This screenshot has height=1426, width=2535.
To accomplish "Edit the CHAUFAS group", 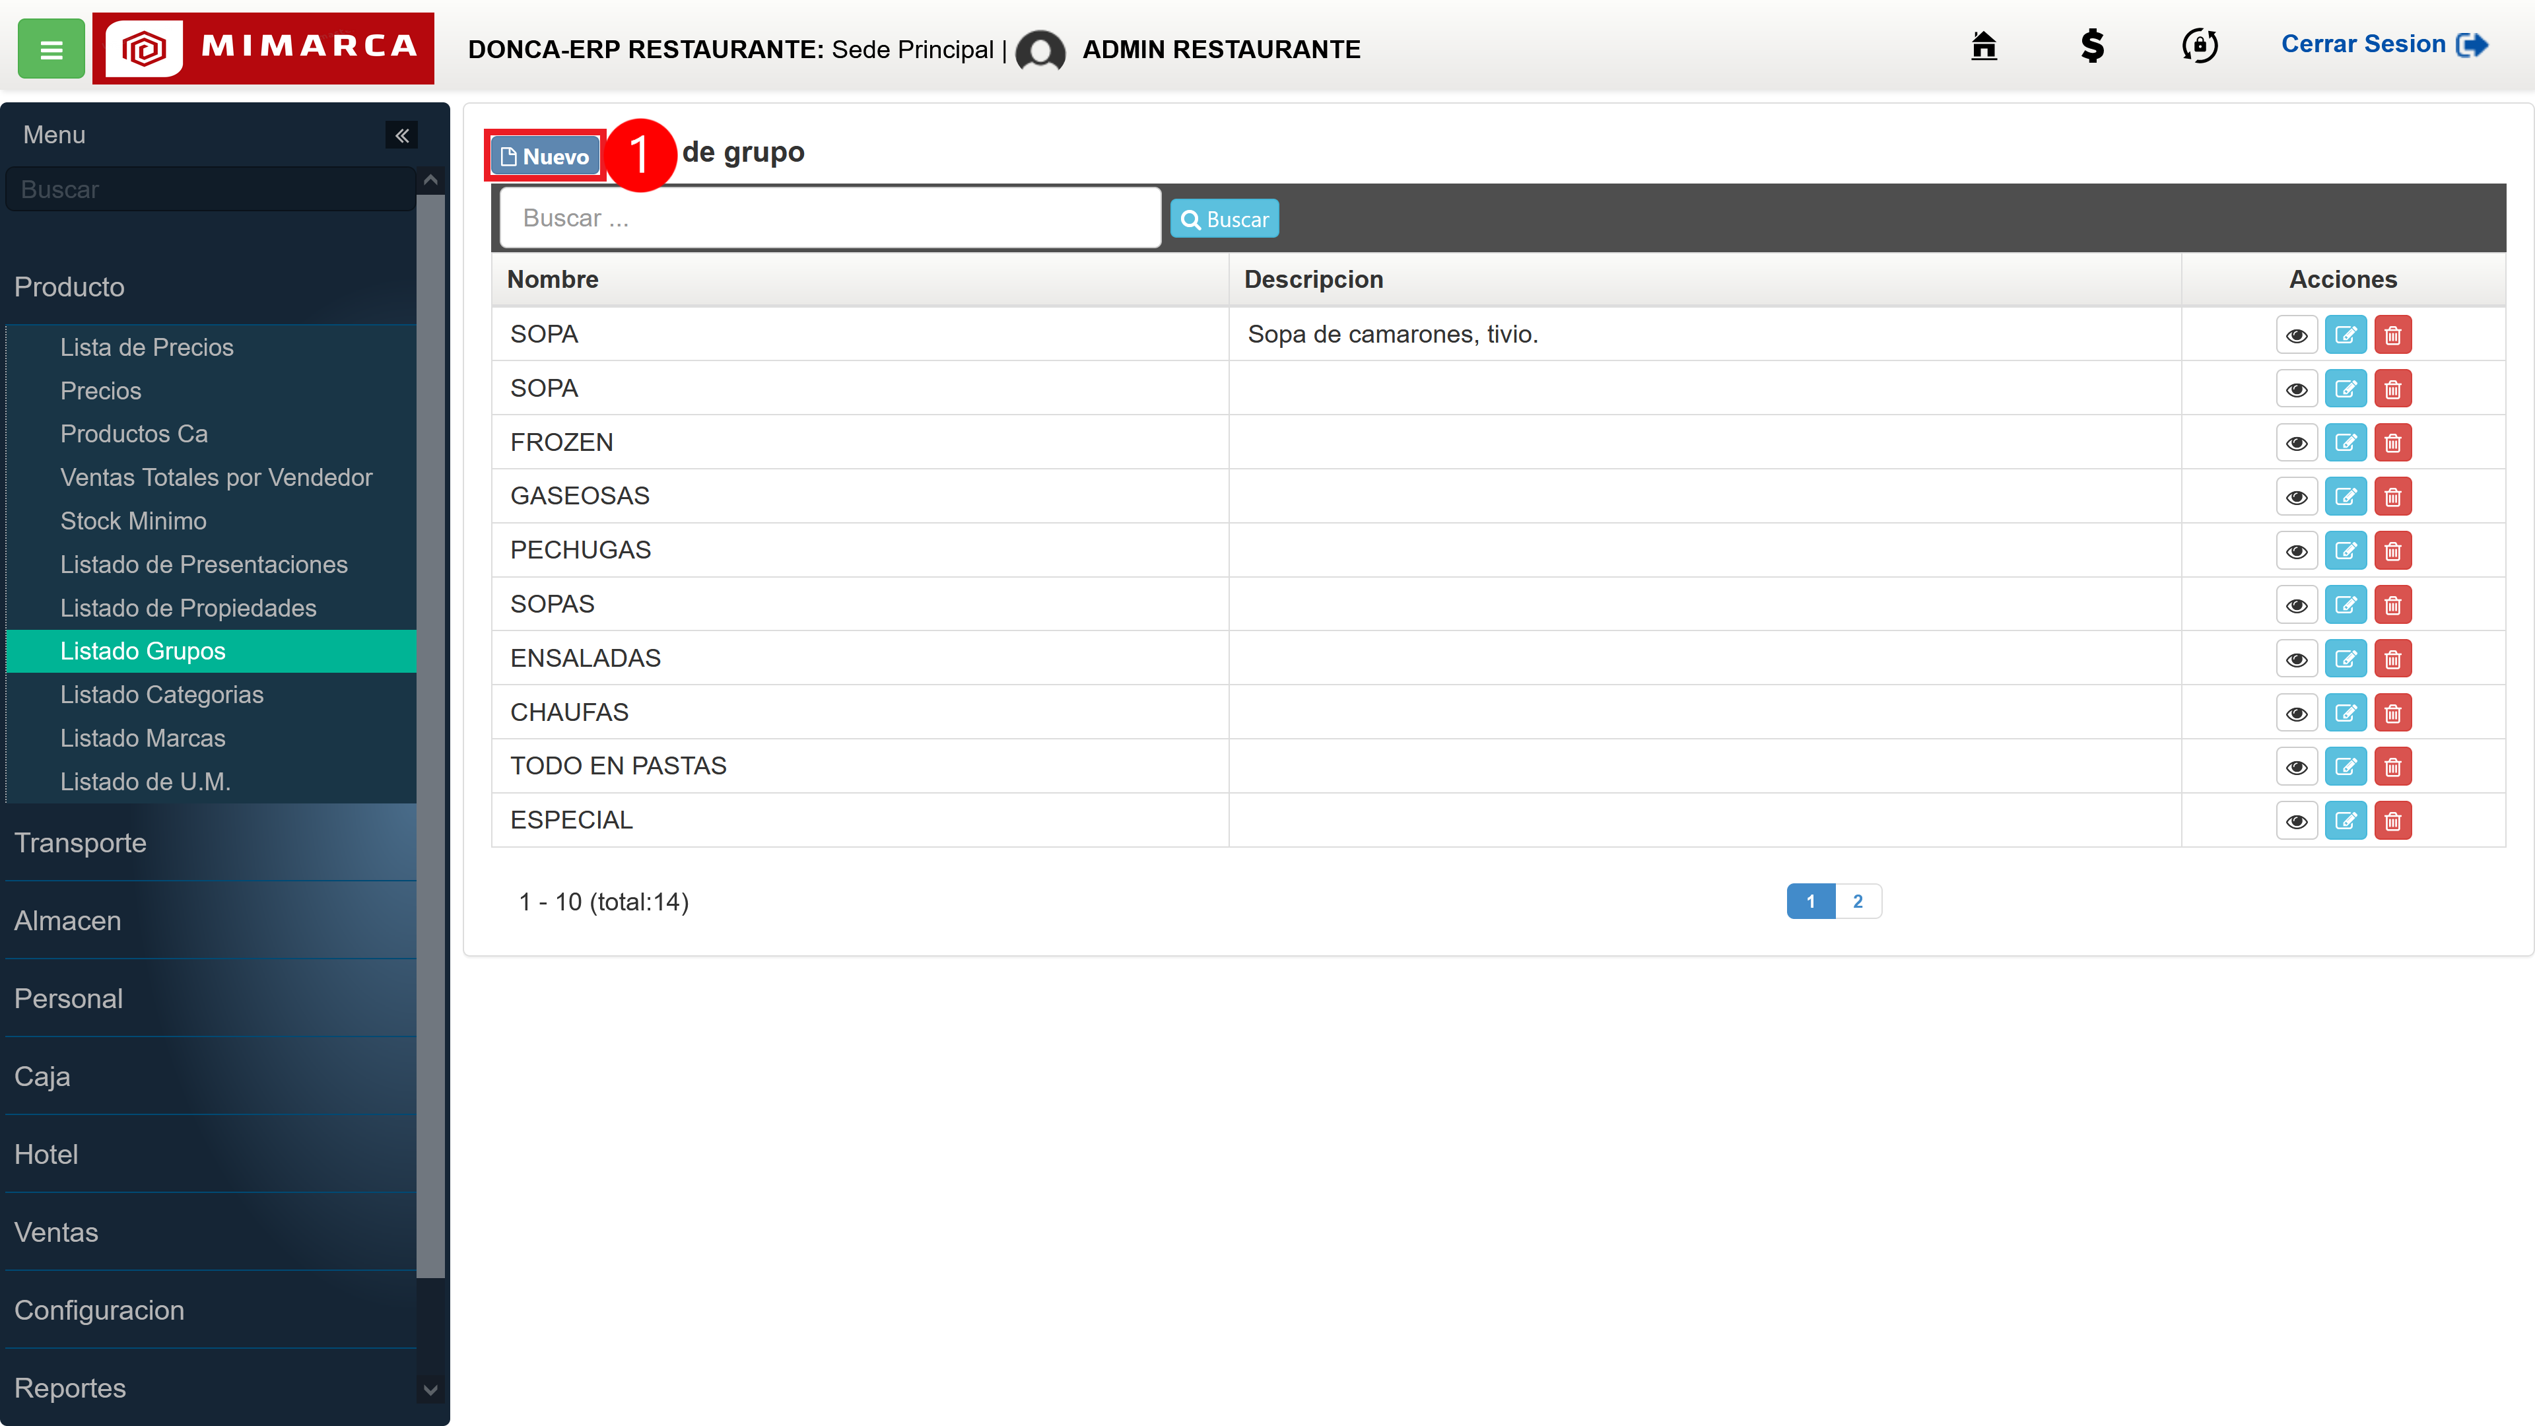I will pos(2346,714).
